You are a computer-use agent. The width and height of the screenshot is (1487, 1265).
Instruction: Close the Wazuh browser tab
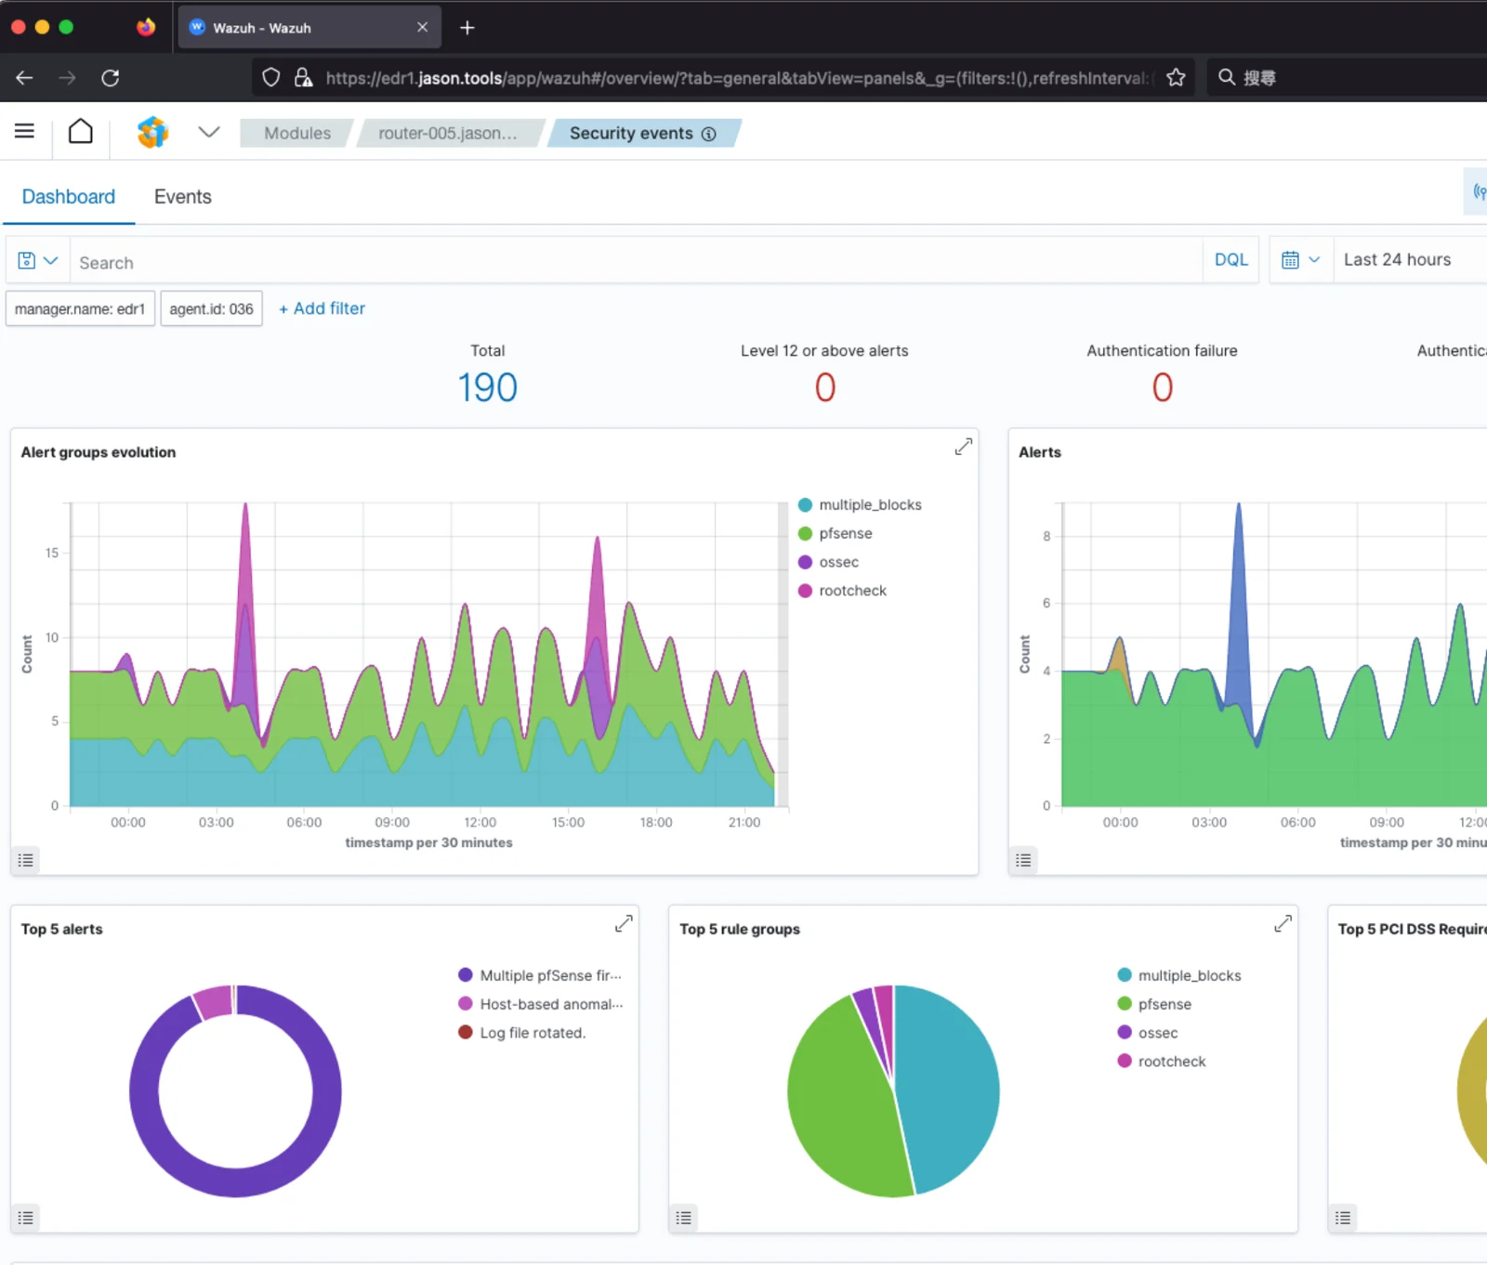(x=423, y=28)
